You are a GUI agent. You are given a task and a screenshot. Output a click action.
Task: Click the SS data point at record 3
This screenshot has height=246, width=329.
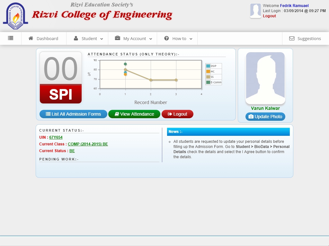click(x=176, y=80)
